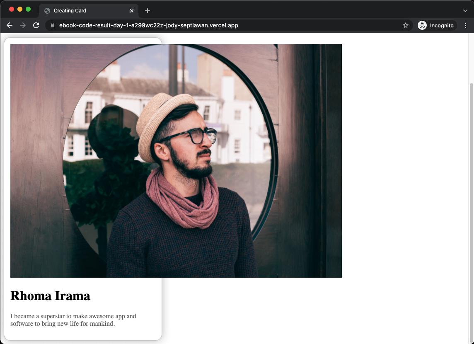Open a new tab with the plus button
Viewport: 474px width, 344px height.
tap(147, 11)
